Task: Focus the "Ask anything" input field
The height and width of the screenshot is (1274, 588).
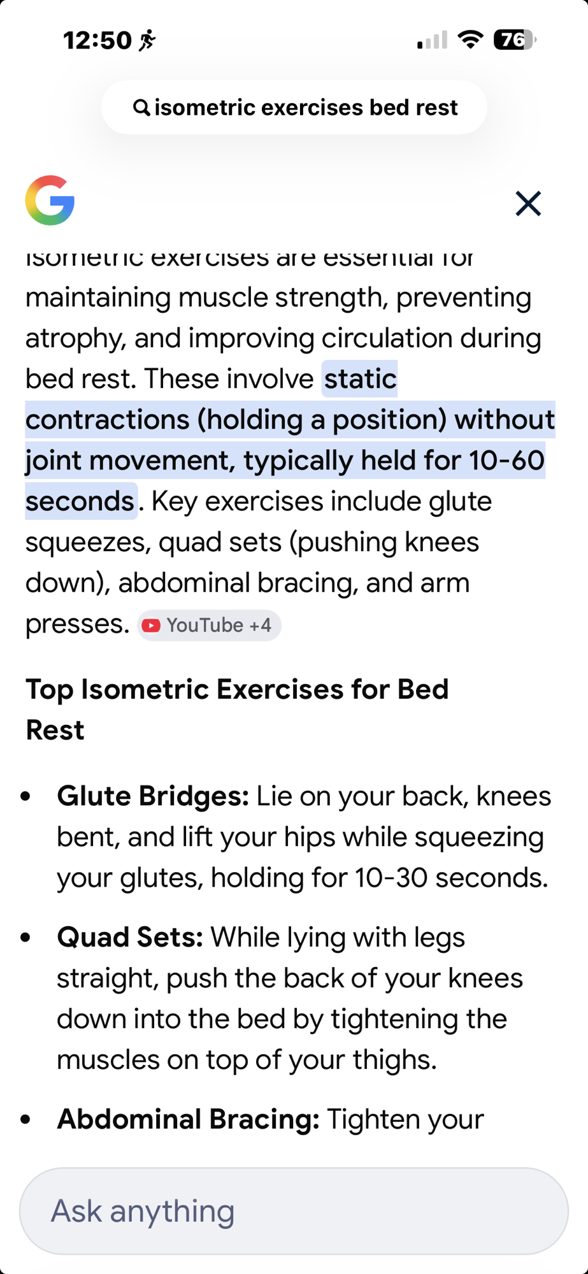Action: point(294,1211)
